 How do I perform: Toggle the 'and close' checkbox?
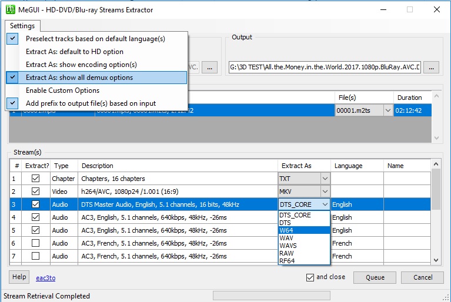click(x=310, y=277)
